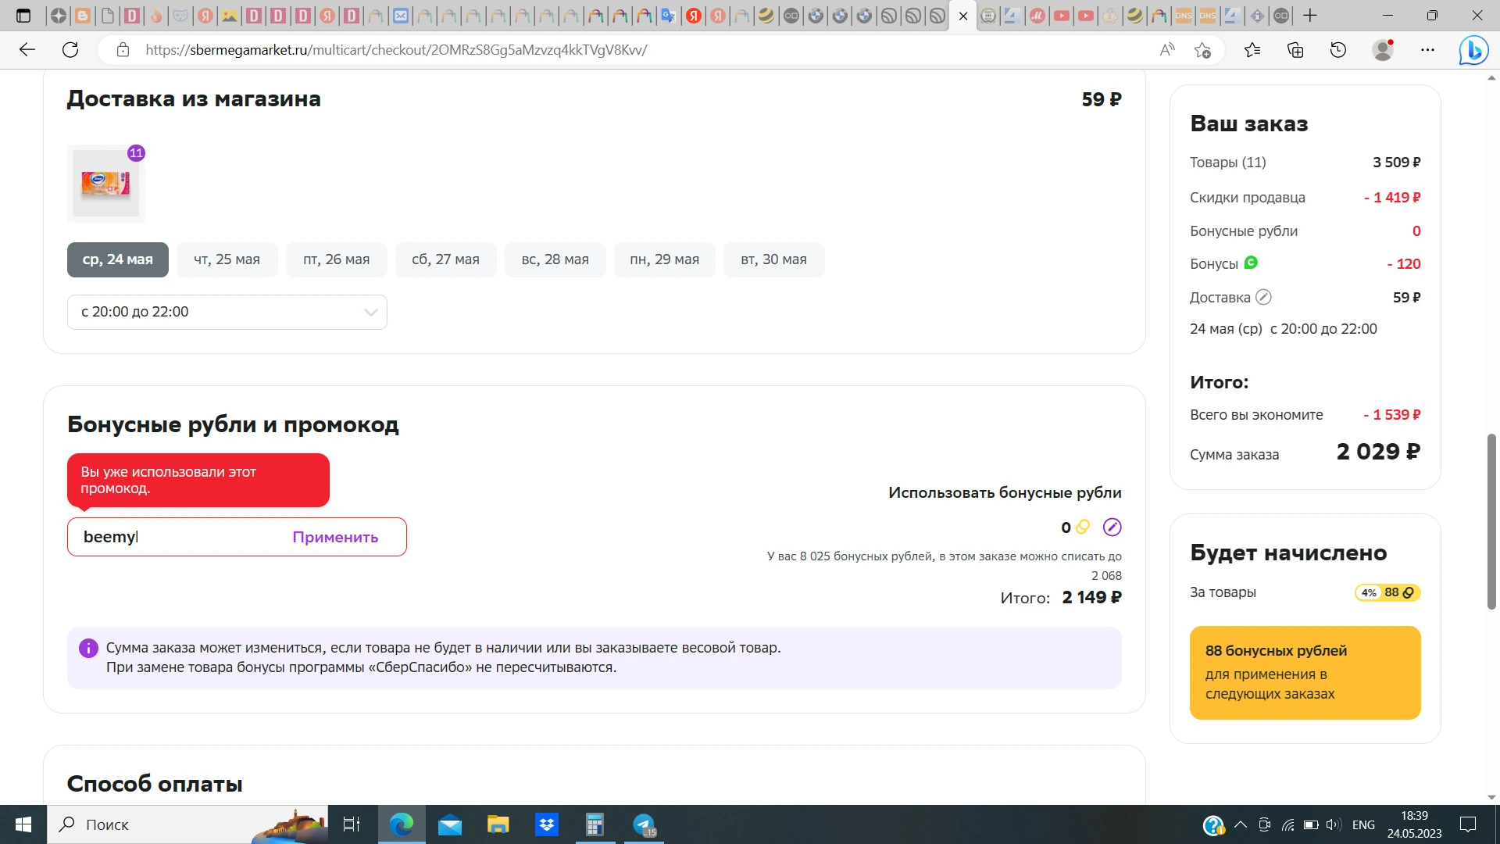
Task: Select delivery date вс, 28 мая
Action: click(x=555, y=259)
